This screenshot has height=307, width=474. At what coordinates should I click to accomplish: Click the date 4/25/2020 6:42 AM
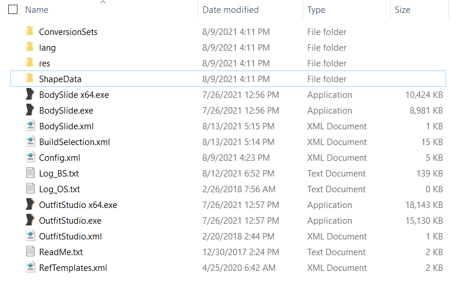239,268
